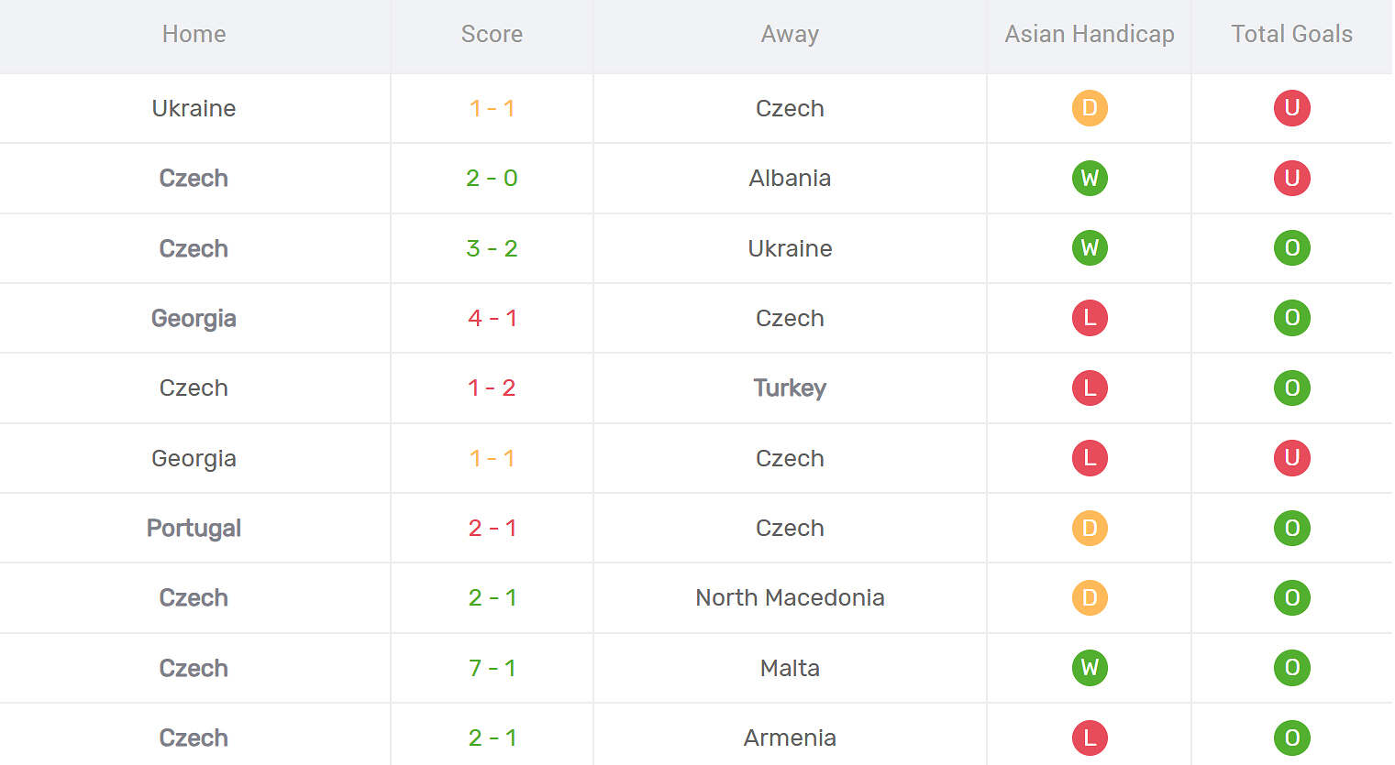Select Portugal team name in the Home column
This screenshot has width=1395, height=765.
(194, 529)
